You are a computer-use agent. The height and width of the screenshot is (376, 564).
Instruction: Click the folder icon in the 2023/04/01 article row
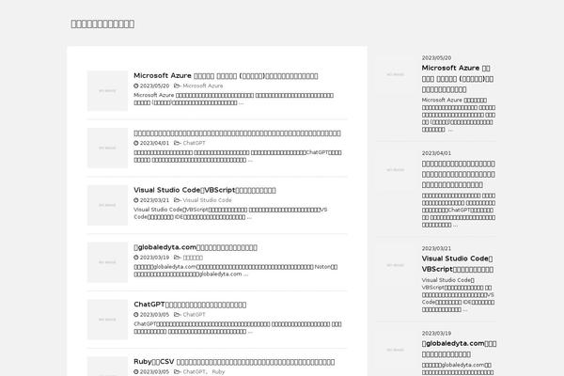coord(177,143)
